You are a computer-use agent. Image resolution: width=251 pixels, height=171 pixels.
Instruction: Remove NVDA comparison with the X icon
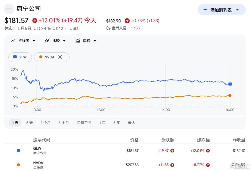60,57
